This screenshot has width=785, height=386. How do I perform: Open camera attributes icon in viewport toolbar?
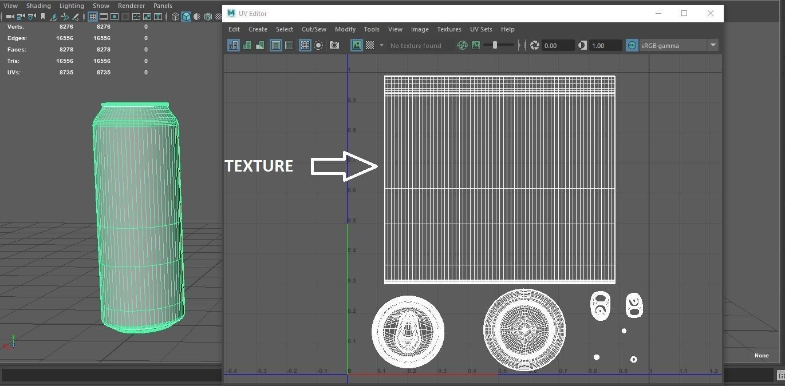[31, 17]
